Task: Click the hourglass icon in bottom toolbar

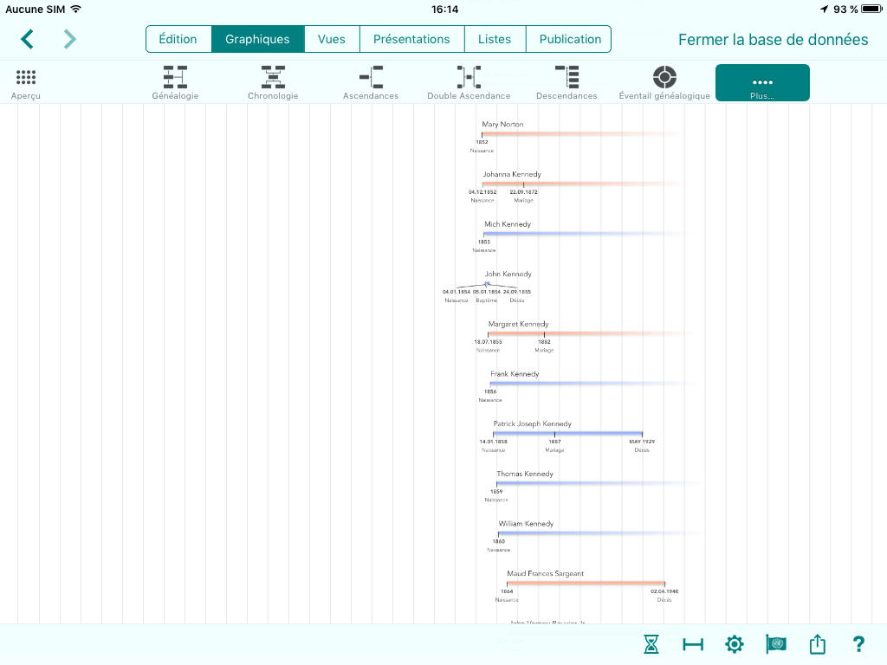Action: tap(651, 644)
